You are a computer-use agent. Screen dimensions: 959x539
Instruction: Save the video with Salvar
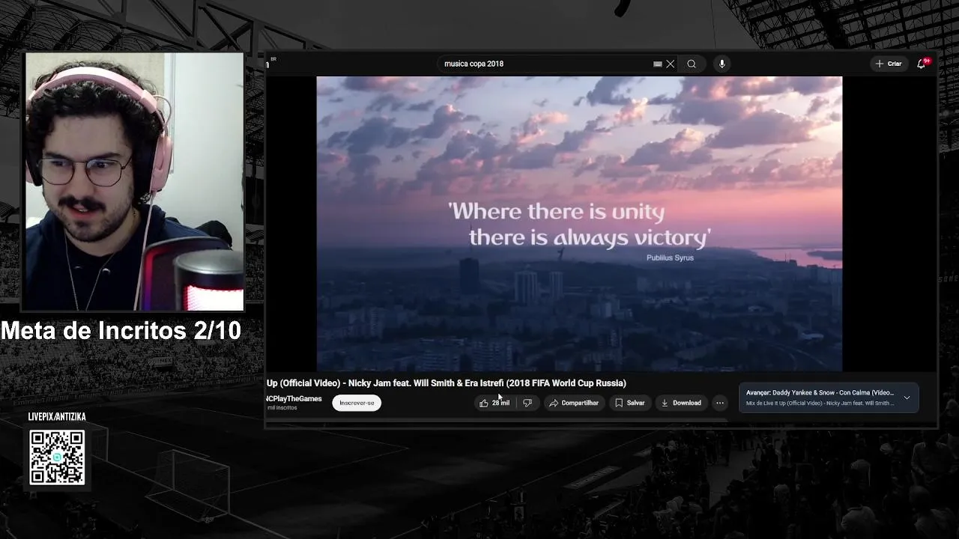[630, 403]
